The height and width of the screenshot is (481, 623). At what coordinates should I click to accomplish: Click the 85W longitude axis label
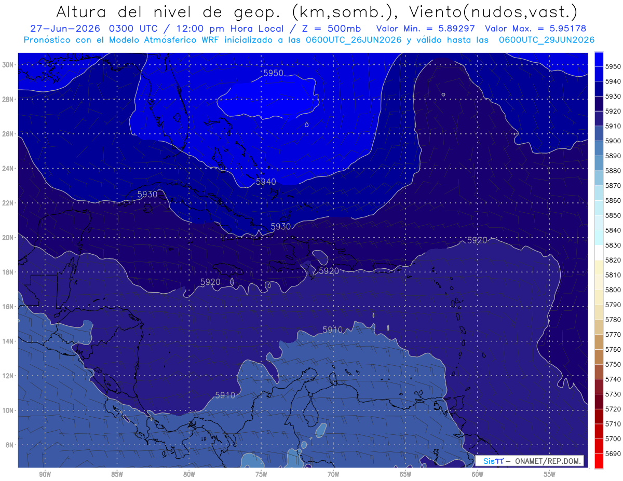[117, 474]
